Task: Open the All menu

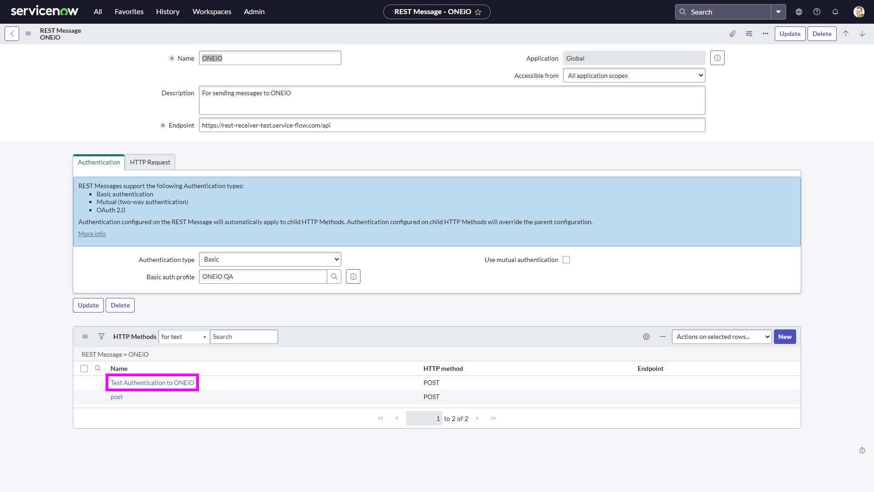Action: pyautogui.click(x=98, y=12)
